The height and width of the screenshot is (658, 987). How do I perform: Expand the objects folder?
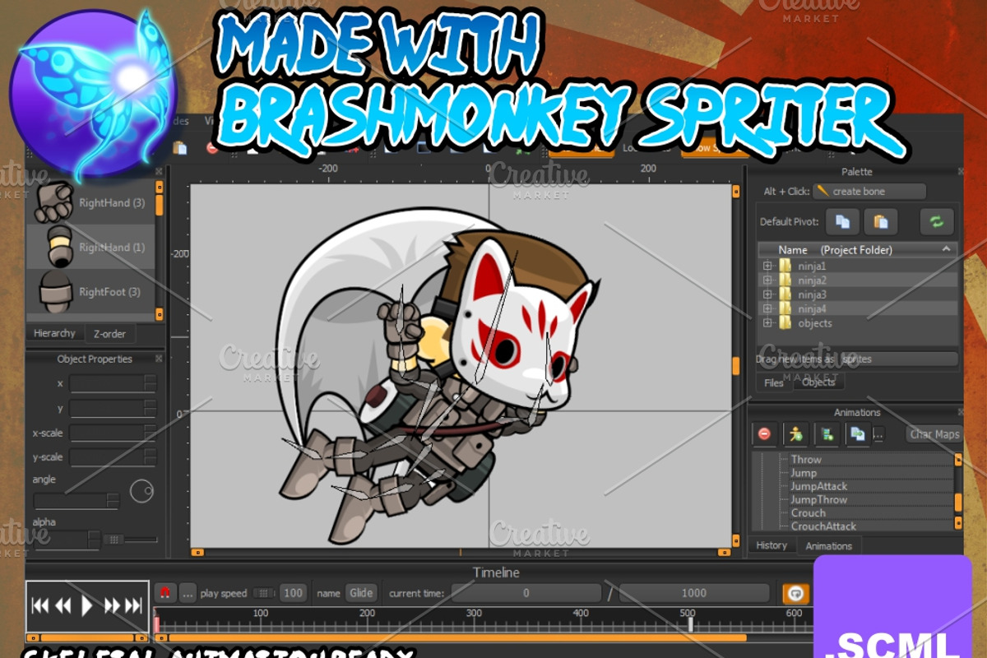[767, 323]
